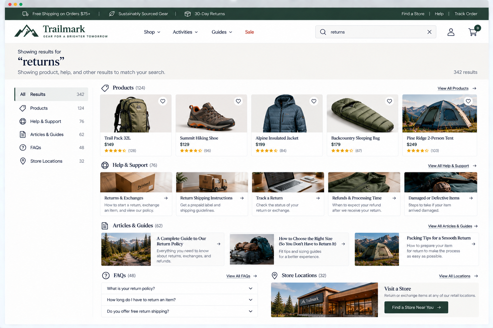Click the Backcountry Sleeping Bag title

[355, 138]
